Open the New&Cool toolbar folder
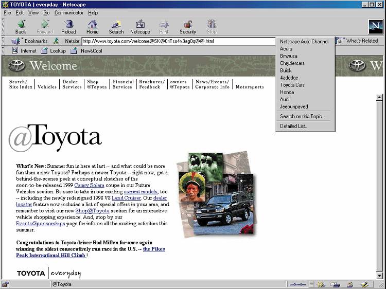 click(86, 51)
